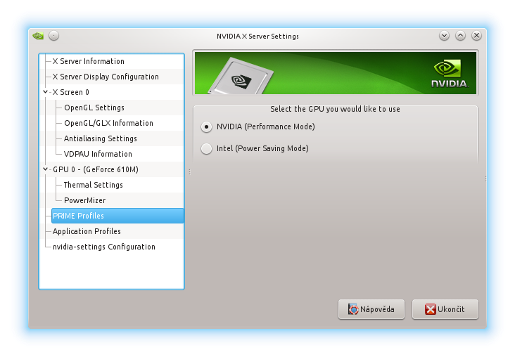Collapse the GPU 0 (GeForce 610M) node
Screen dimensions: 515x357
(x=45, y=169)
